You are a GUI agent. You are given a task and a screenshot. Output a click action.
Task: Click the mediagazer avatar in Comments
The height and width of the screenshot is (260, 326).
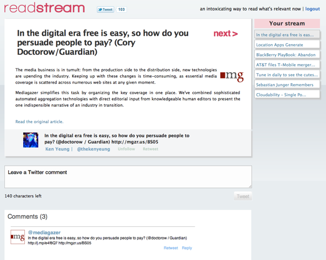(18, 237)
